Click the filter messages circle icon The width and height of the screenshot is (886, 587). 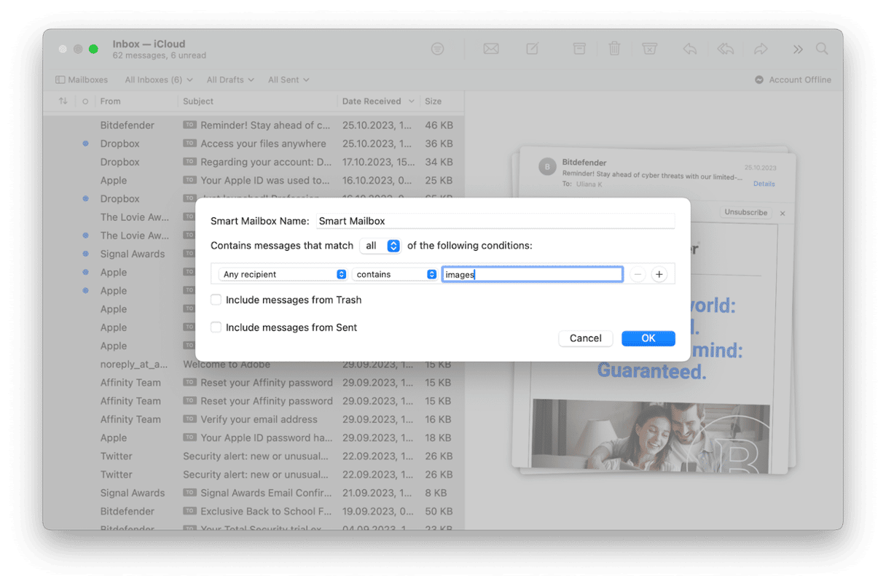pos(437,49)
